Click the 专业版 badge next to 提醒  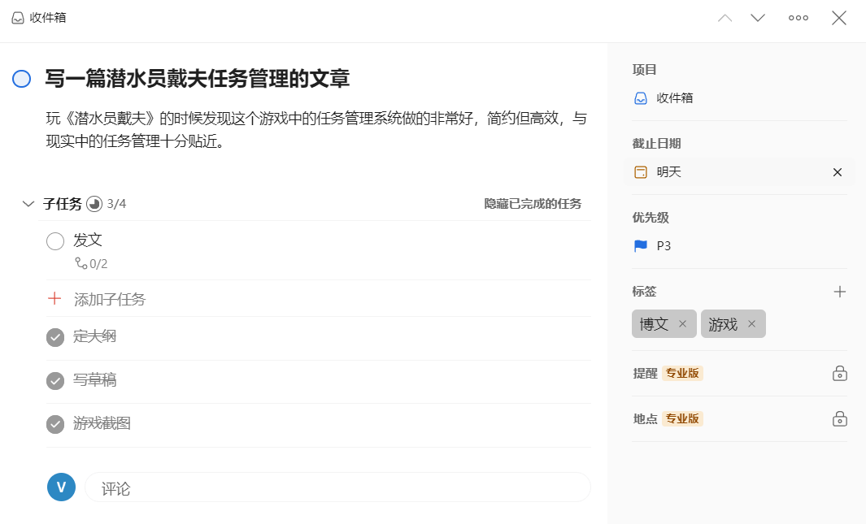pos(682,374)
